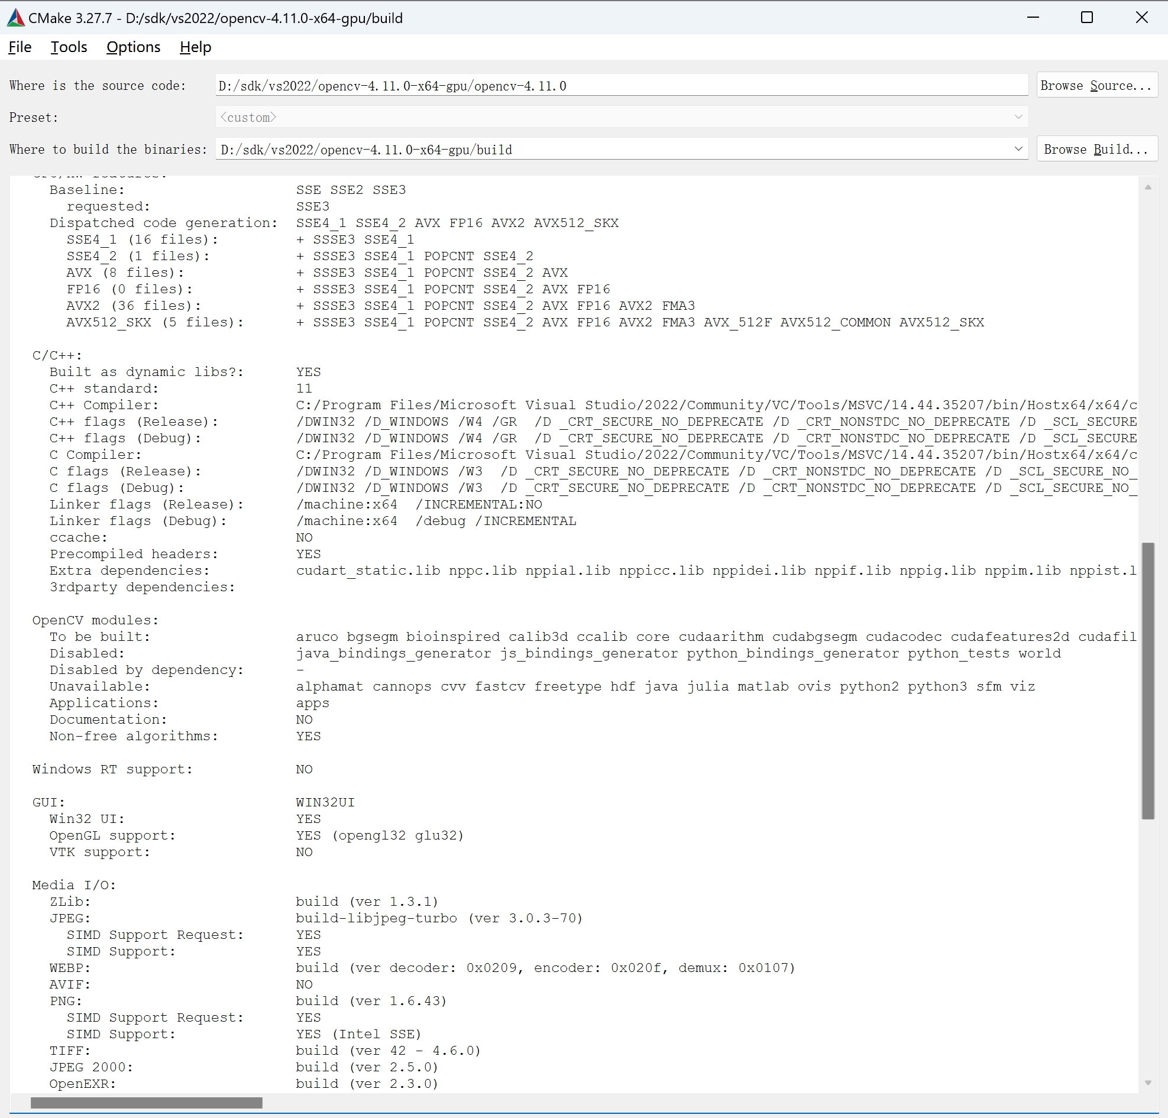Click the source code path input field
This screenshot has height=1118, width=1168.
coord(620,85)
